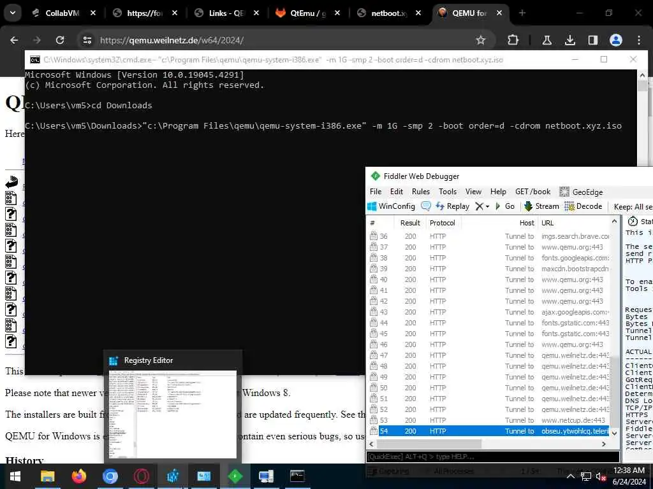Open Fiddler's Help menu
The image size is (653, 489).
pyautogui.click(x=498, y=192)
